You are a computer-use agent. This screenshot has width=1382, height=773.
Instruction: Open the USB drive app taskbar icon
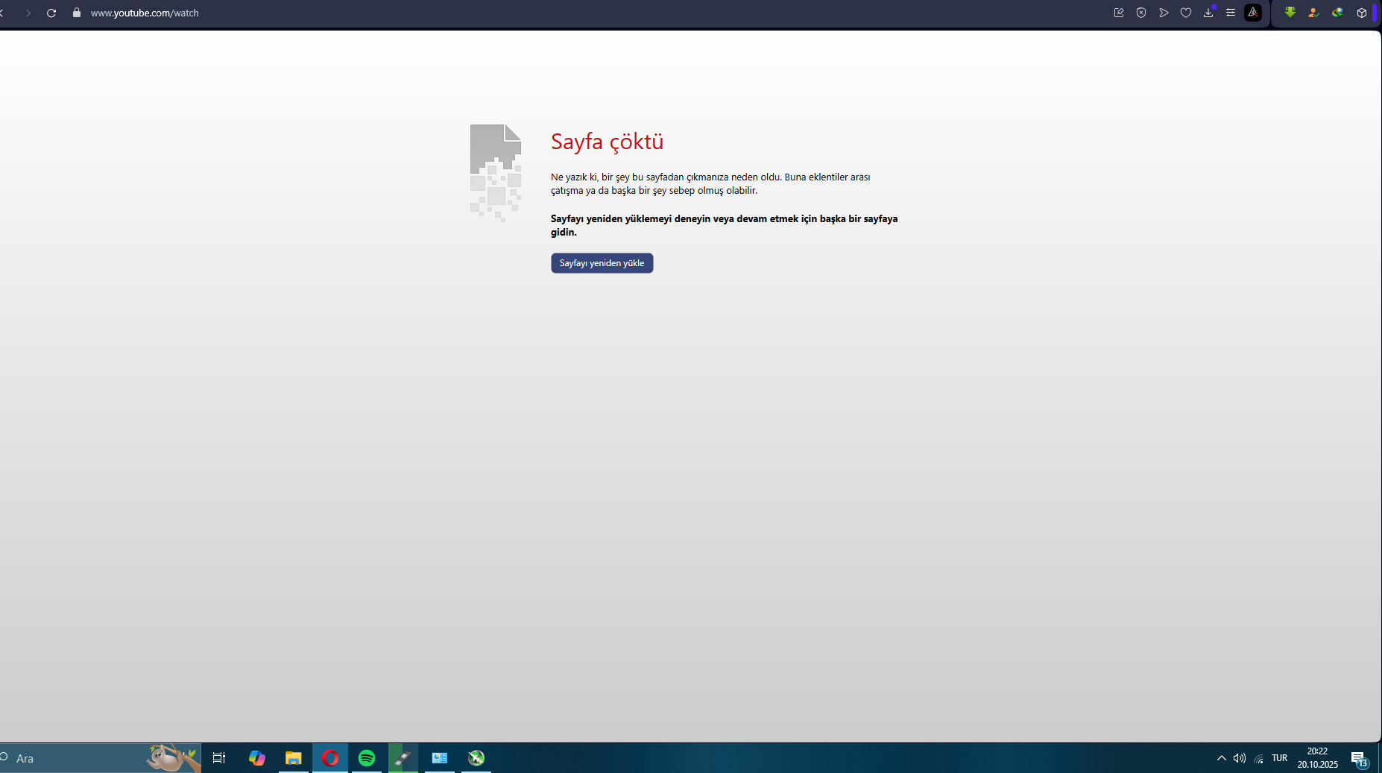click(x=403, y=758)
